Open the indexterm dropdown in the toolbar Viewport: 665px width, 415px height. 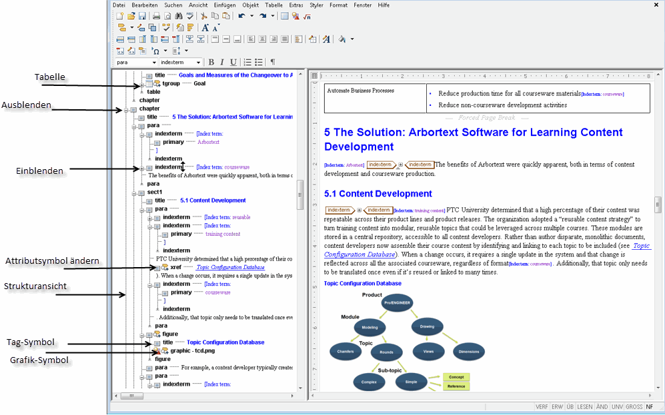198,62
